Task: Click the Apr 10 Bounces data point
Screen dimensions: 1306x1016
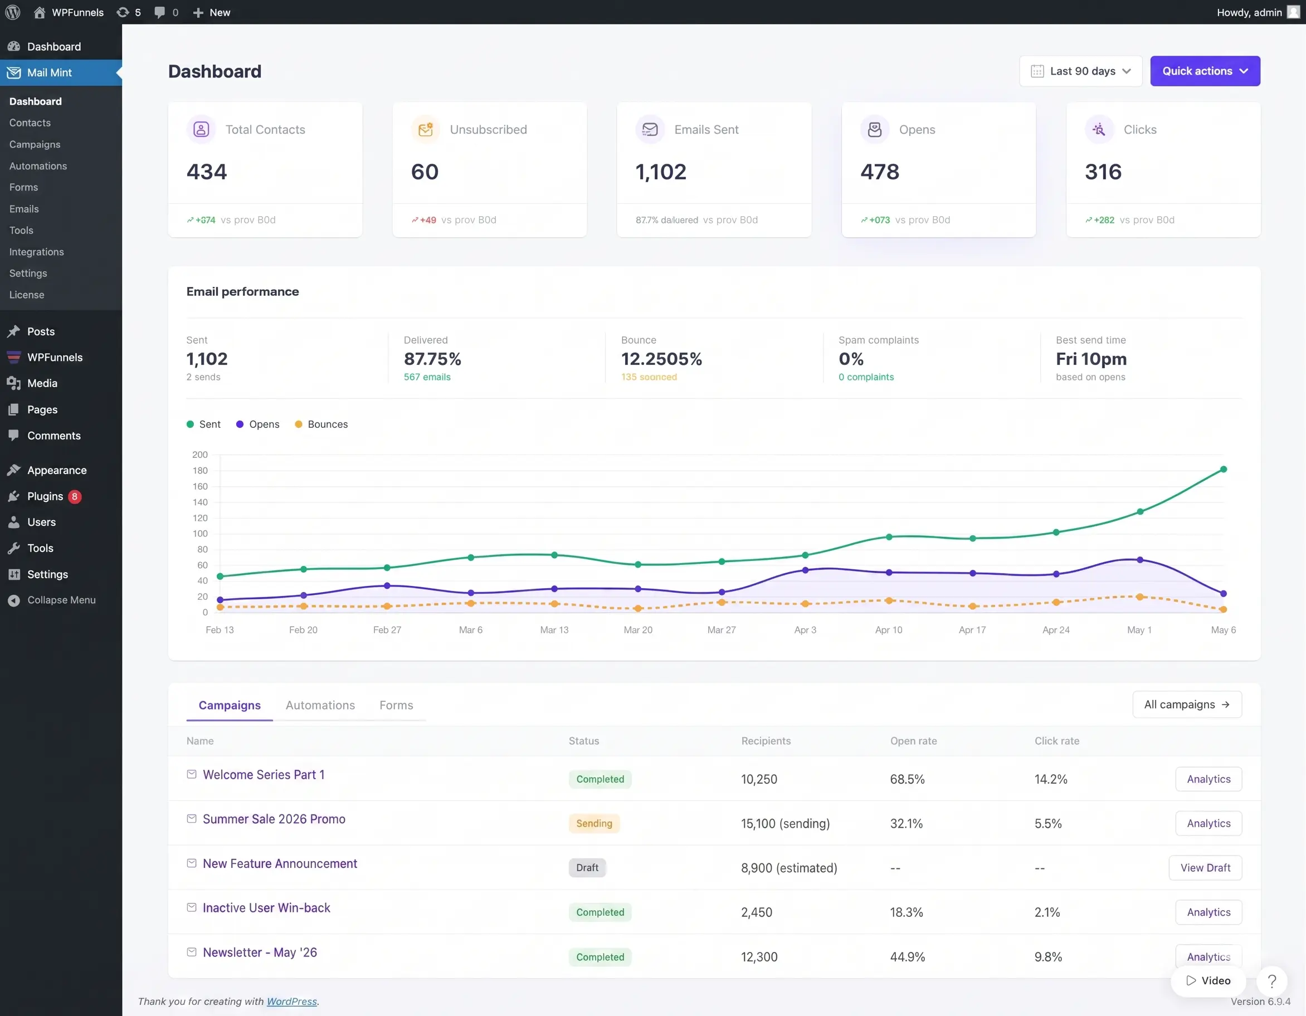Action: pos(889,600)
